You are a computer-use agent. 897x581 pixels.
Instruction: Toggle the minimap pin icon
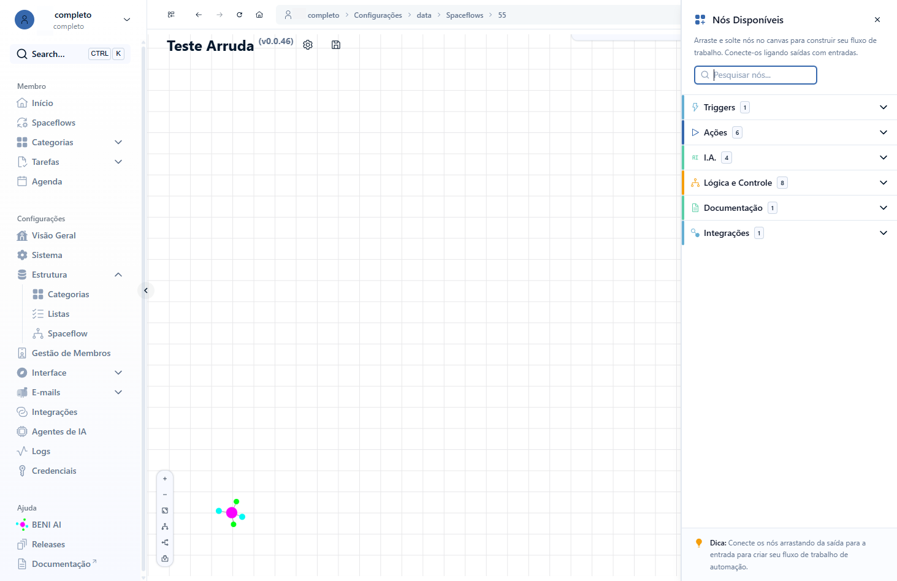(x=165, y=558)
